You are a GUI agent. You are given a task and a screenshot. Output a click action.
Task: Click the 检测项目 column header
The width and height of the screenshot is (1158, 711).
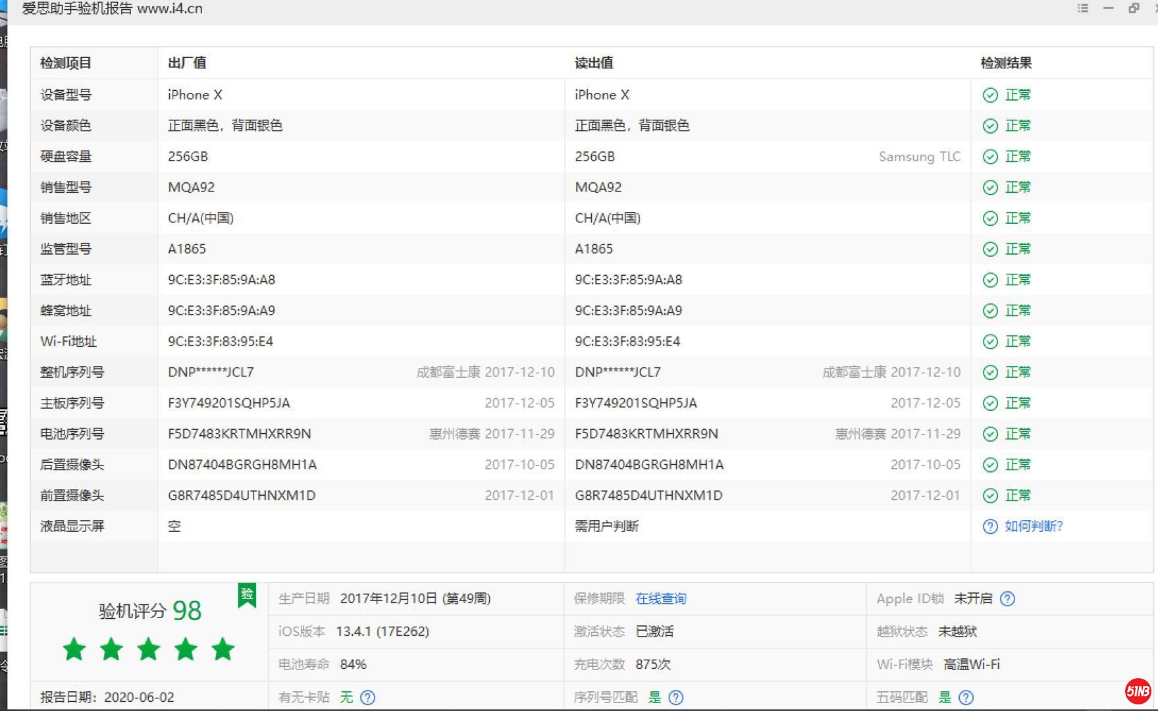point(66,63)
